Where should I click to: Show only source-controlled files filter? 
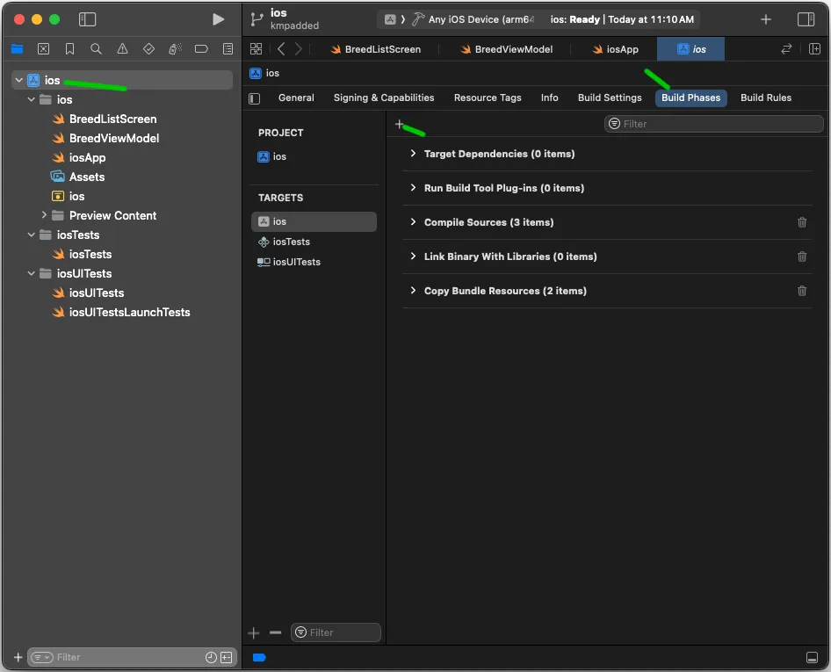tap(227, 658)
